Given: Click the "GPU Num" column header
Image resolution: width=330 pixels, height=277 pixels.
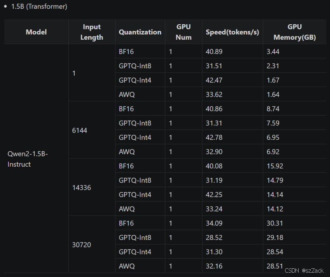Looking at the screenshot, I should (x=183, y=32).
